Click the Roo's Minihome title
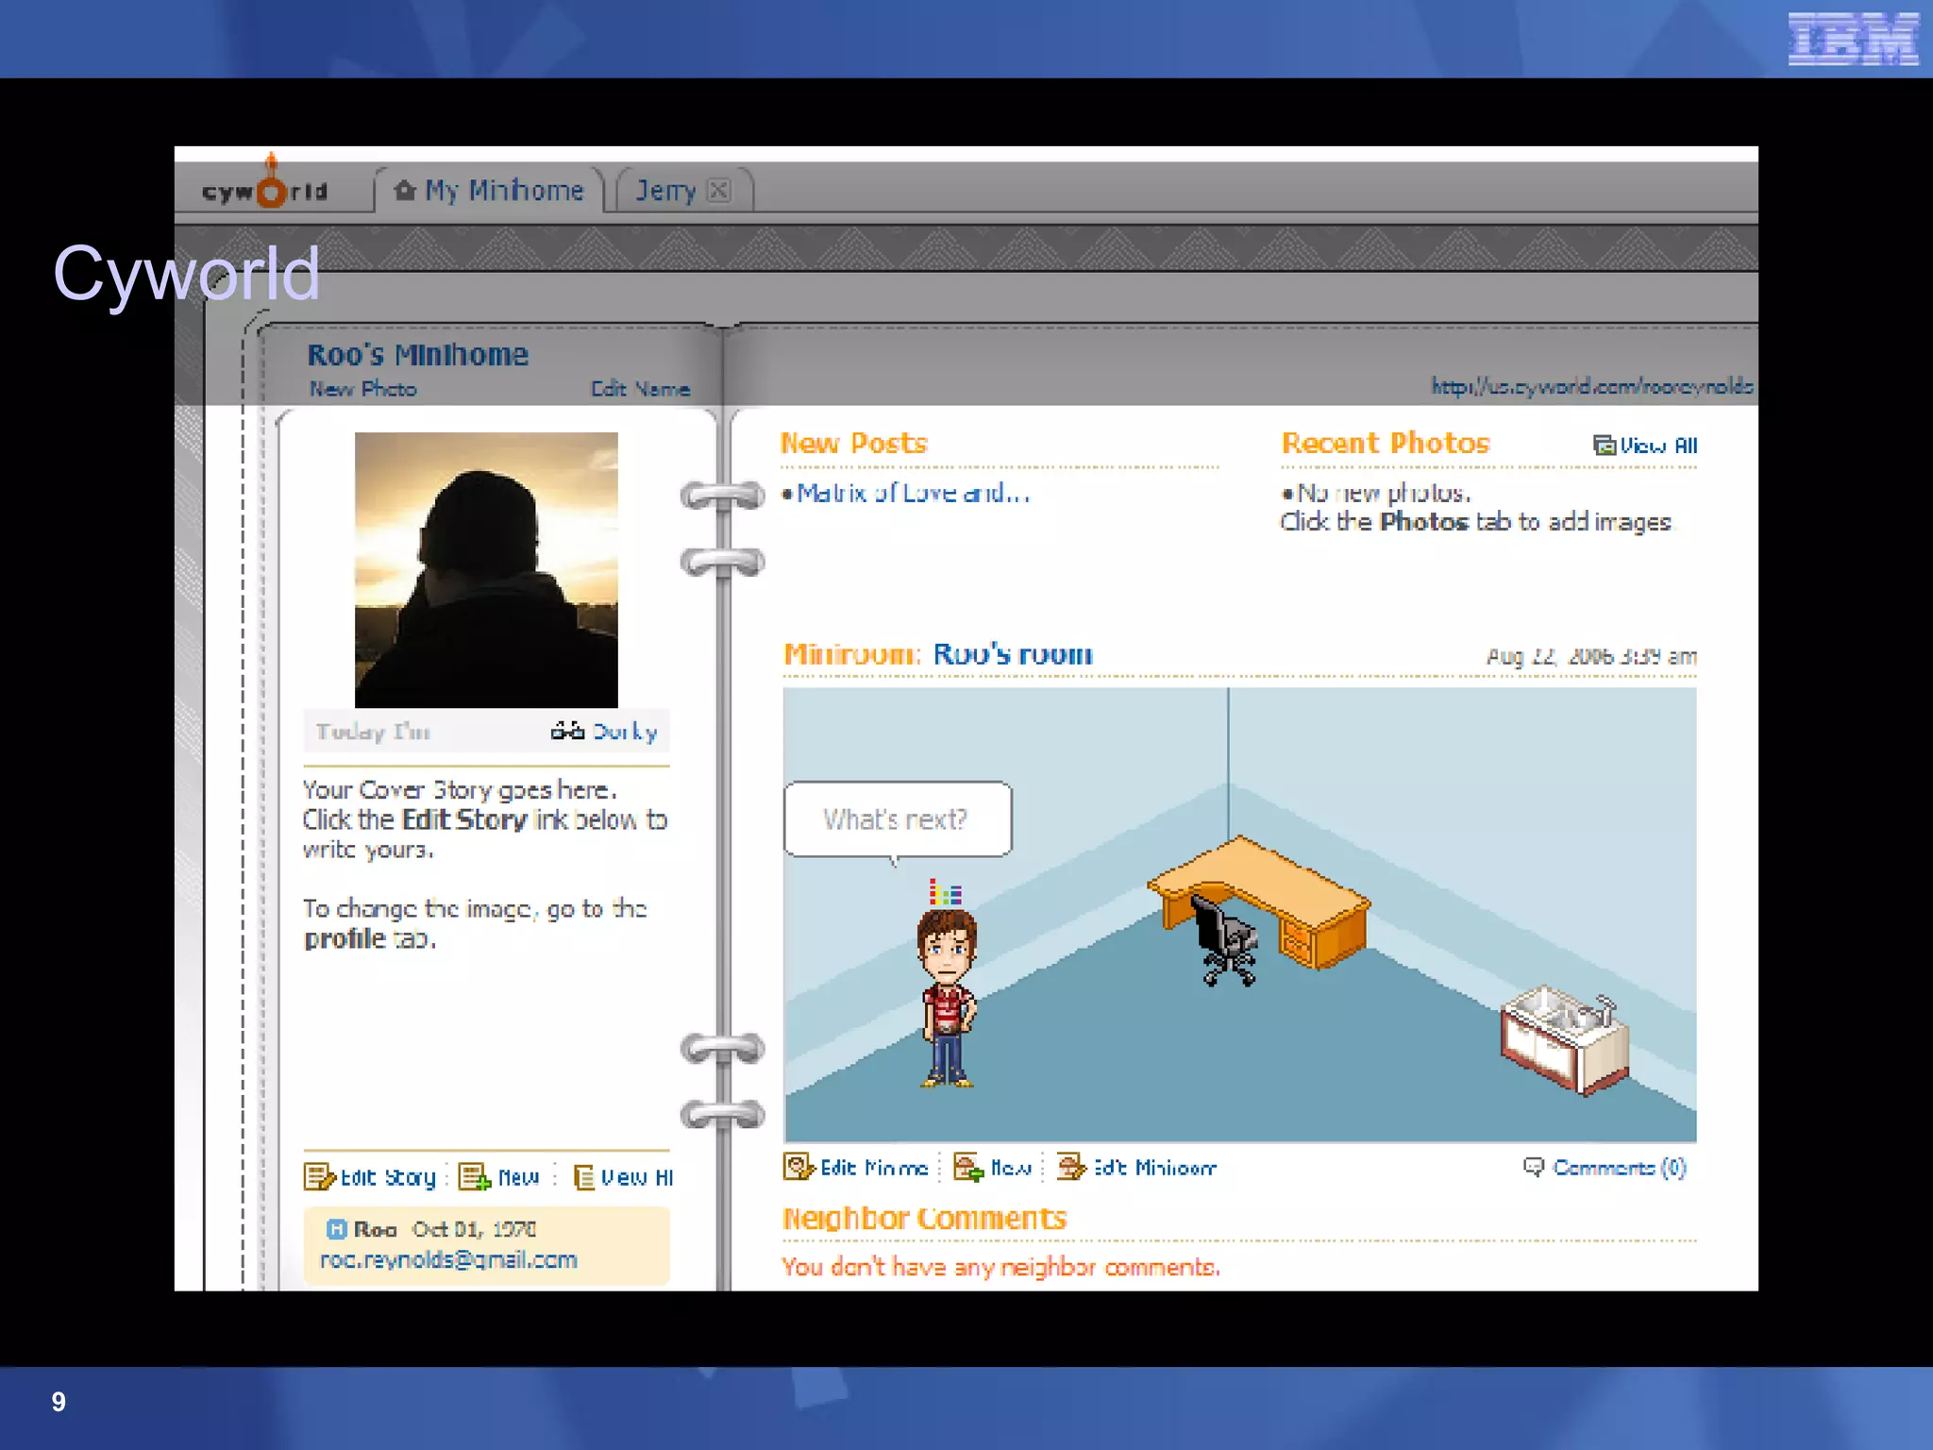 tap(418, 355)
